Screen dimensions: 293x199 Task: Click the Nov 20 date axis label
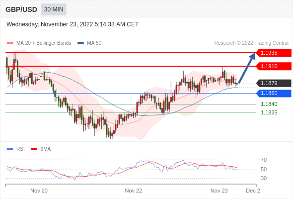(x=39, y=191)
